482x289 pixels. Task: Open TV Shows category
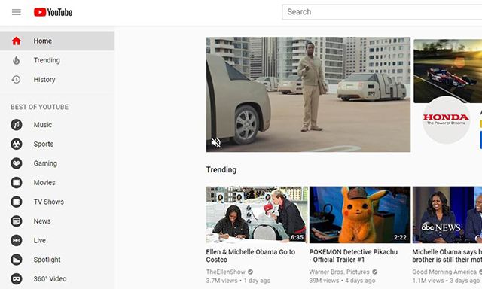49,202
